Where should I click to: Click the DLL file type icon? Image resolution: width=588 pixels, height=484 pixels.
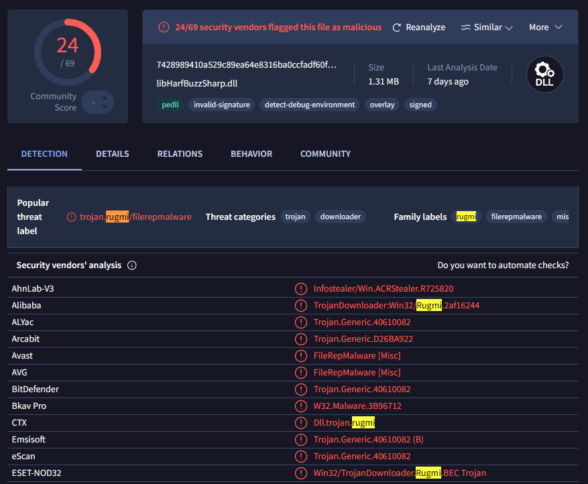point(544,74)
